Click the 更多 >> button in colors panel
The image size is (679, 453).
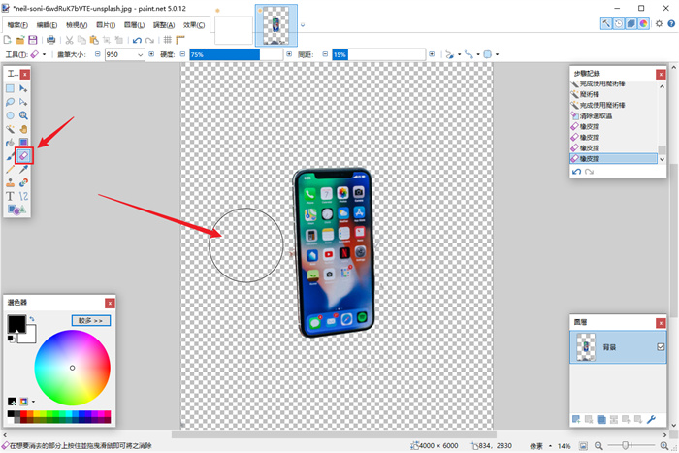tap(91, 320)
